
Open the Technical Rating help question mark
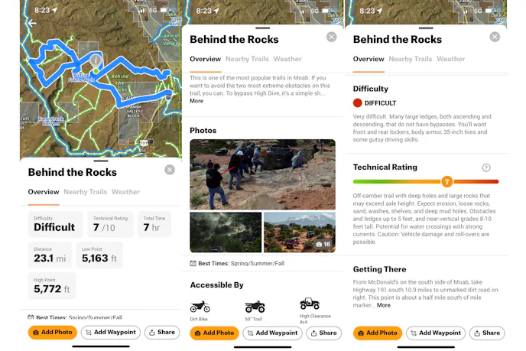486,167
